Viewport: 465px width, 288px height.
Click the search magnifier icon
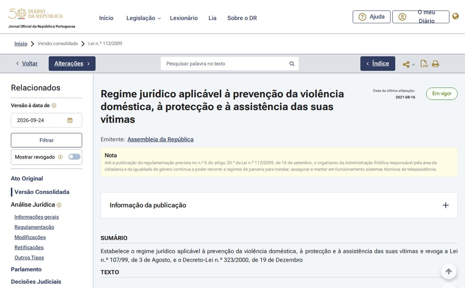[x=292, y=64]
